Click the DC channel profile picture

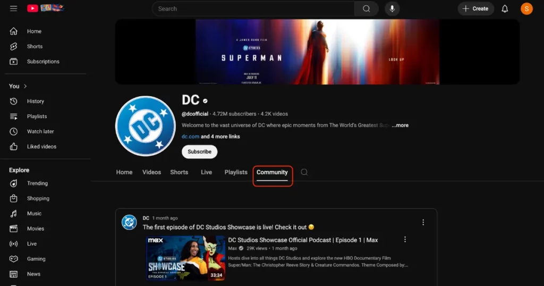(x=146, y=126)
